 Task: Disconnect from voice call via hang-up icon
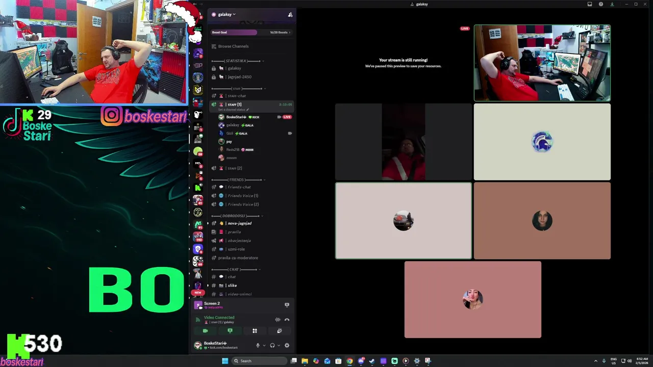(287, 320)
